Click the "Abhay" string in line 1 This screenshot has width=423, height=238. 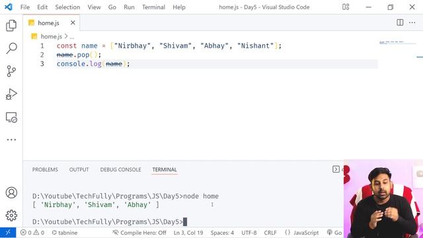(x=214, y=46)
